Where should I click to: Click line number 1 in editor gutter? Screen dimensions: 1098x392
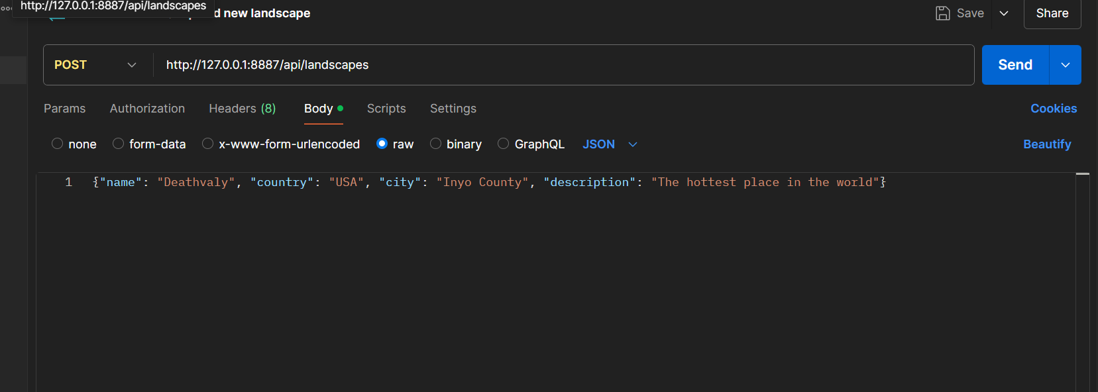pos(68,182)
